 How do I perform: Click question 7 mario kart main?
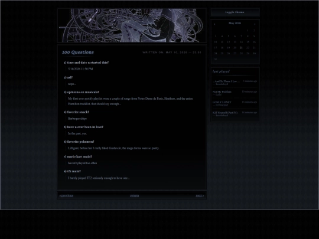point(78,157)
